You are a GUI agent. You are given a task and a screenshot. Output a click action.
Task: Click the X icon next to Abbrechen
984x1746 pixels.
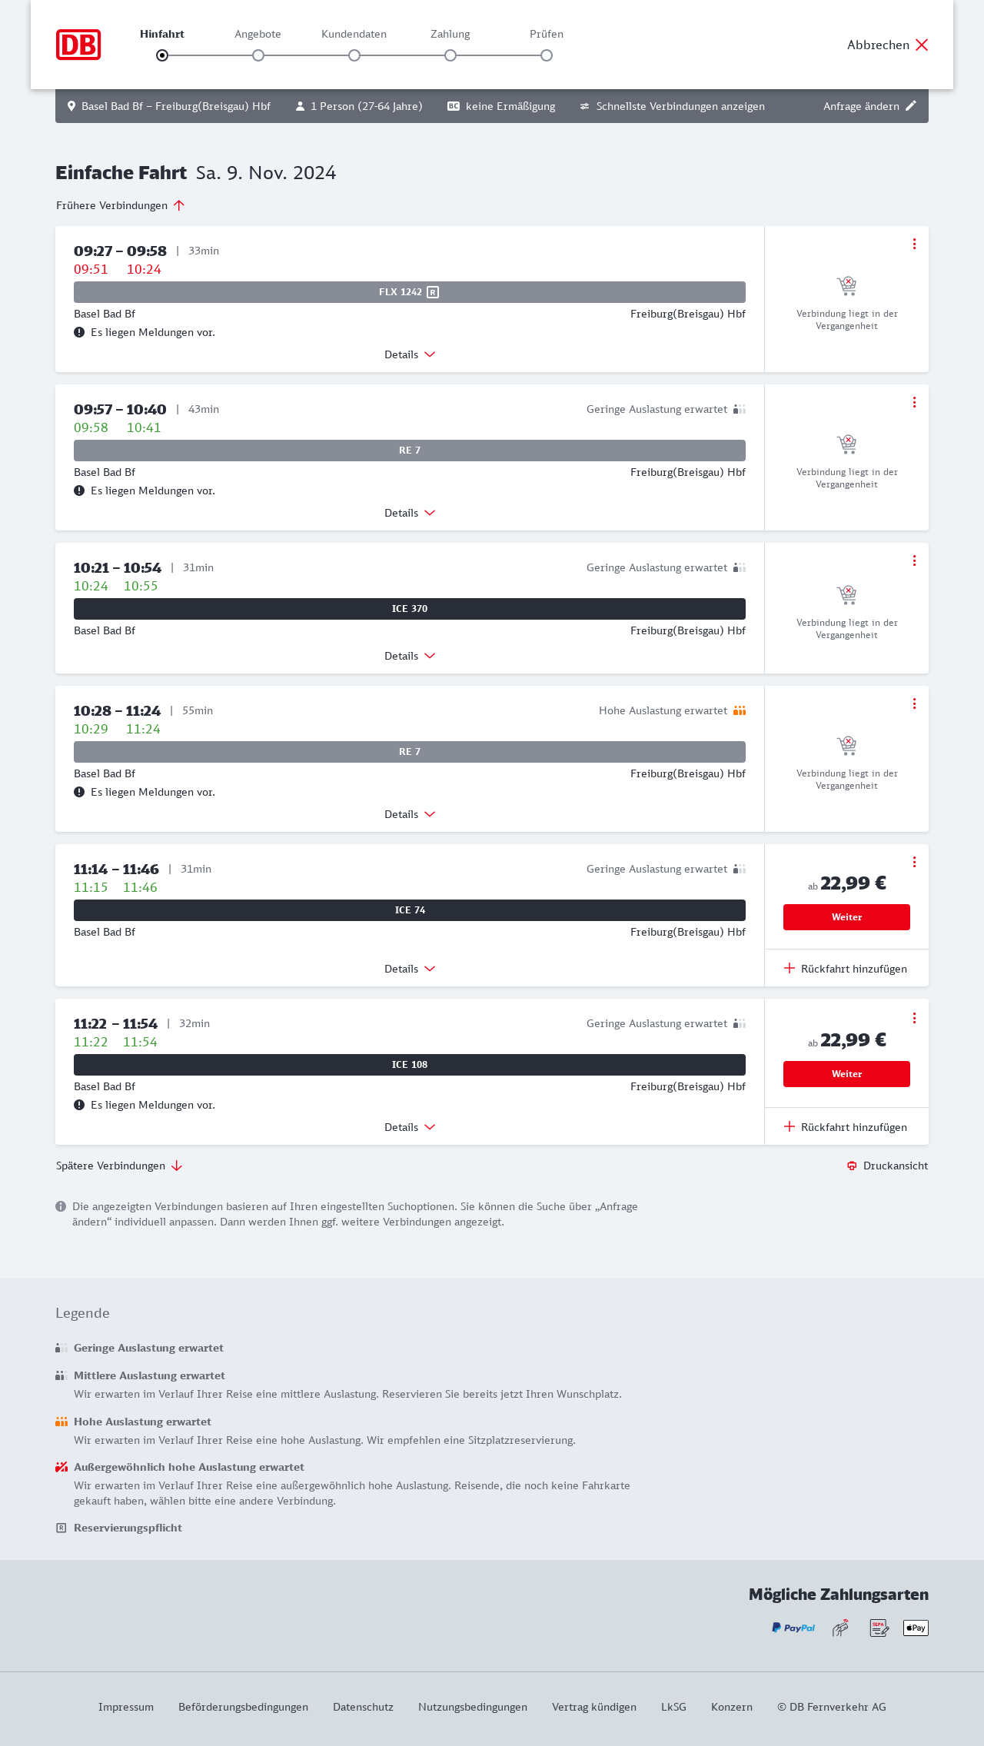(922, 45)
